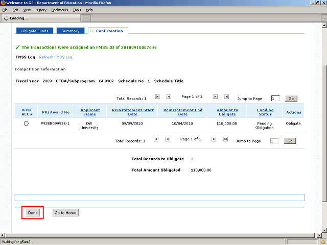The height and width of the screenshot is (245, 327).
Task: Sort by Reinstatement Start Date column
Action: pyautogui.click(x=133, y=112)
